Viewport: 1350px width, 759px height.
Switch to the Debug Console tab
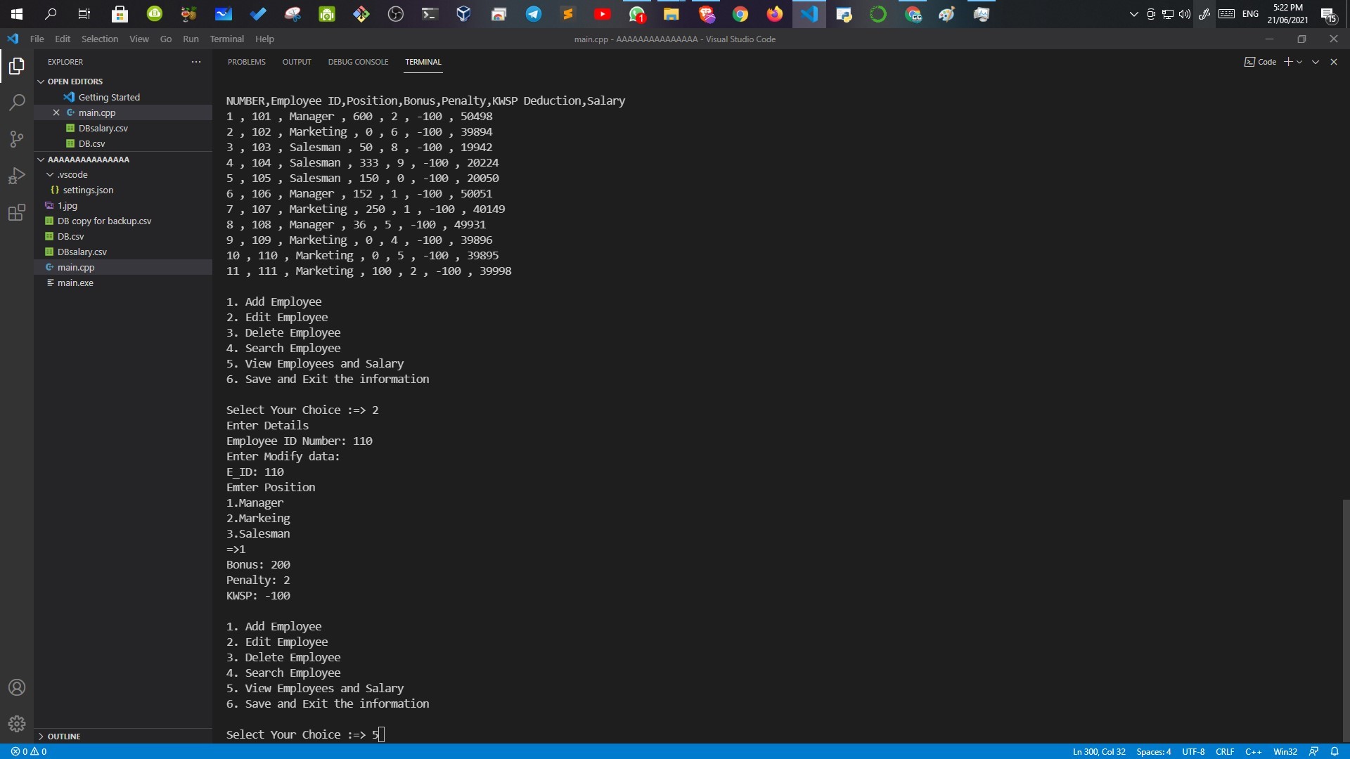[x=358, y=62]
